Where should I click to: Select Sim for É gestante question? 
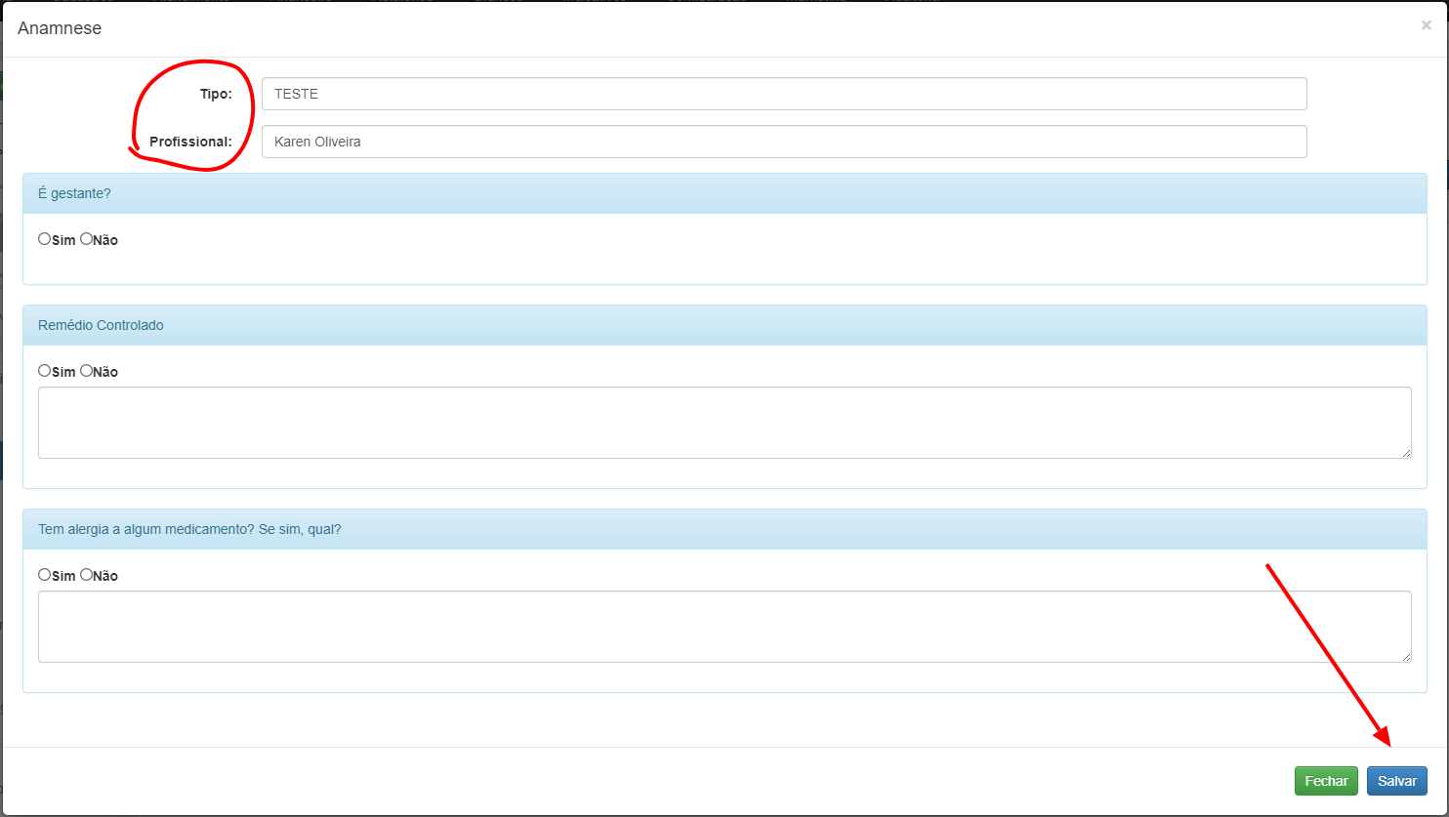click(44, 239)
